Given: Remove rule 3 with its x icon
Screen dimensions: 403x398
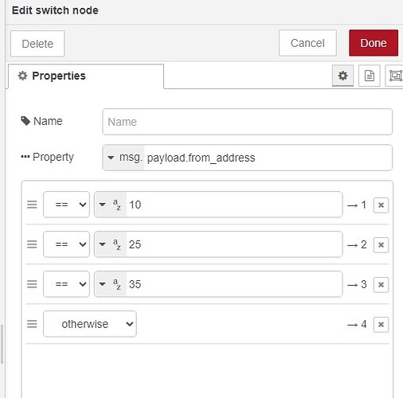Looking at the screenshot, I should pyautogui.click(x=381, y=285).
